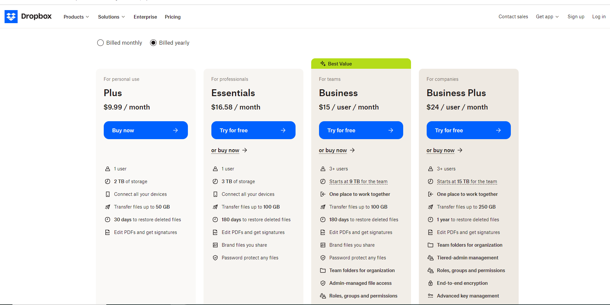Click shield icon beside 'Admin-managed file access'

pyautogui.click(x=323, y=283)
